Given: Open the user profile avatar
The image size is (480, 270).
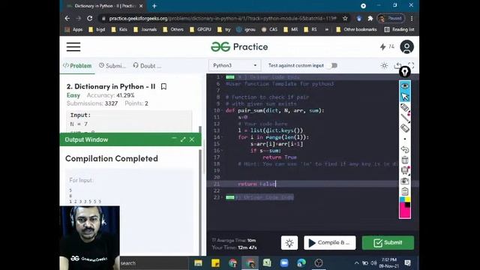Looking at the screenshot, I should pyautogui.click(x=406, y=46).
